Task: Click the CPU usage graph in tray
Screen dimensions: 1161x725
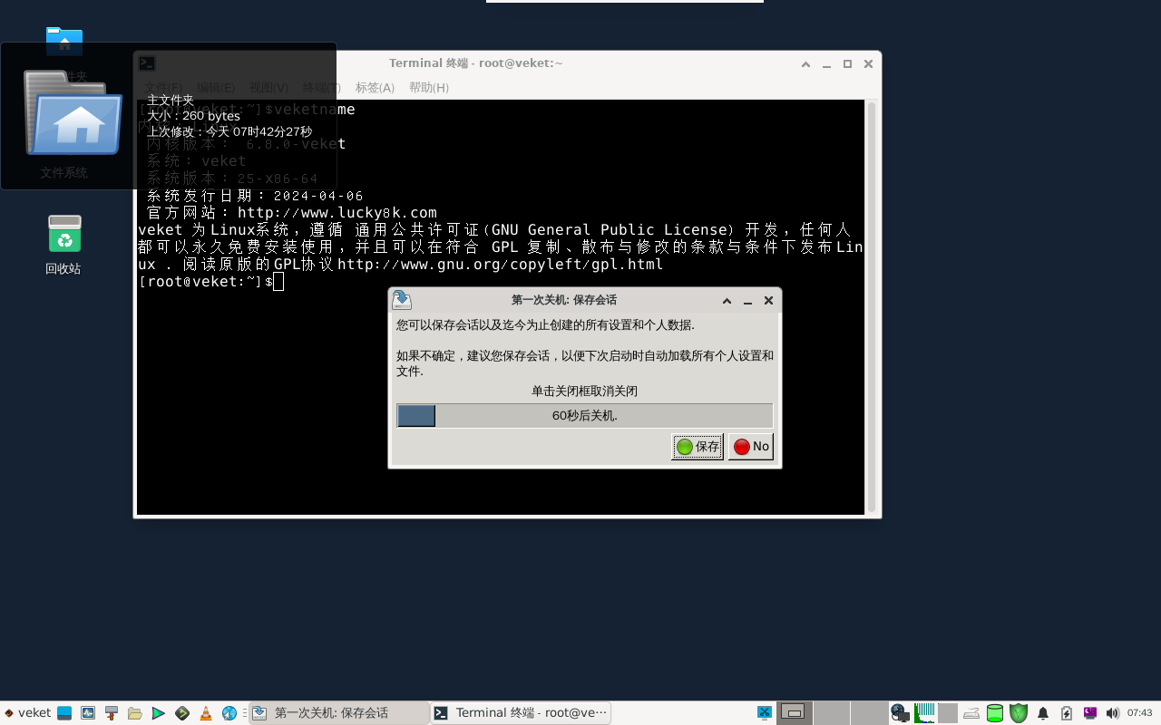Action: pos(924,713)
